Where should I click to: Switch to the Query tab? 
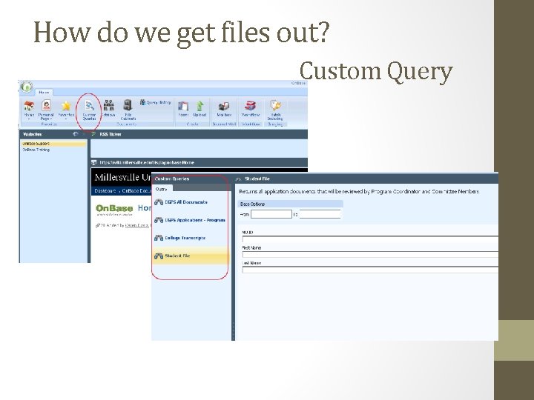click(162, 189)
